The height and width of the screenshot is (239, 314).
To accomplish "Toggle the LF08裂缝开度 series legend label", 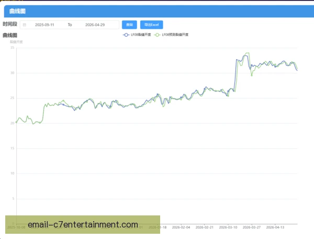I will (141, 35).
